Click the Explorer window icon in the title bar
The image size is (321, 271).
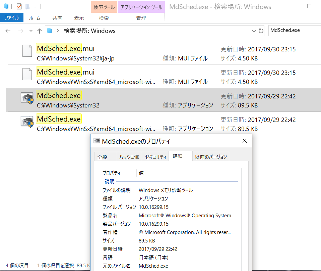click(6, 6)
